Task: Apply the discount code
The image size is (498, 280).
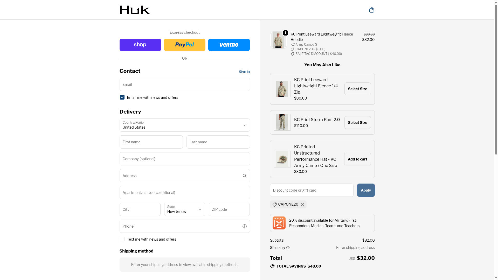Action: (366, 190)
